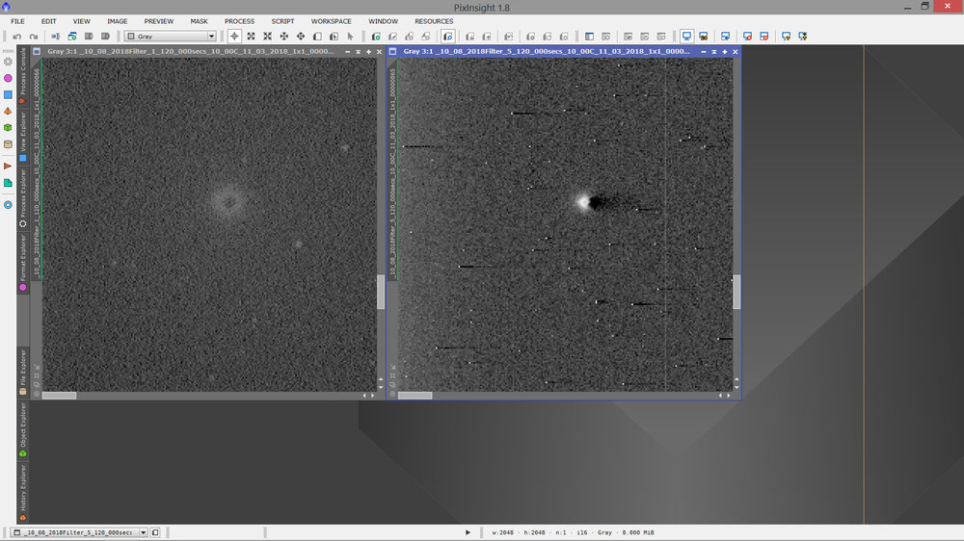Open the History Explorer side tab
964x541 pixels.
(23, 493)
